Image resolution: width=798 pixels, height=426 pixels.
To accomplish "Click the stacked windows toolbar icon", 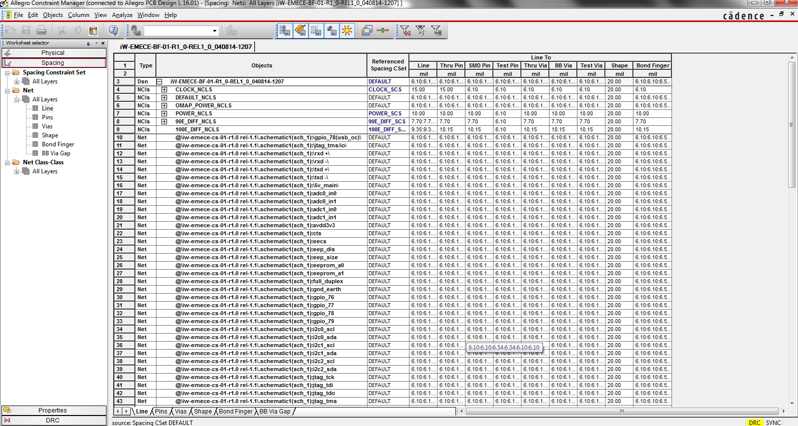I will [x=367, y=30].
